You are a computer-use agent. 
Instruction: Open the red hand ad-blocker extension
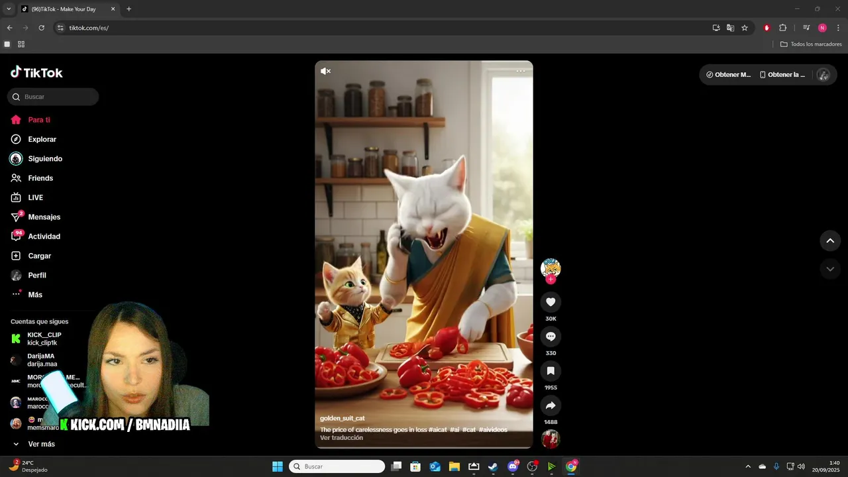tap(767, 28)
